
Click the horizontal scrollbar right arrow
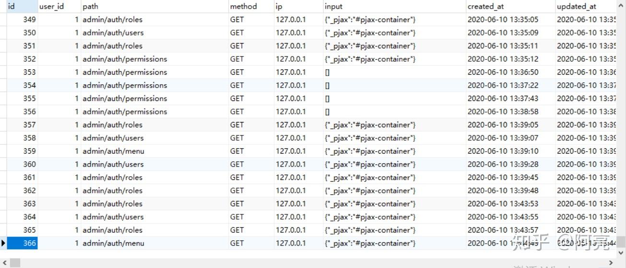coord(611,263)
